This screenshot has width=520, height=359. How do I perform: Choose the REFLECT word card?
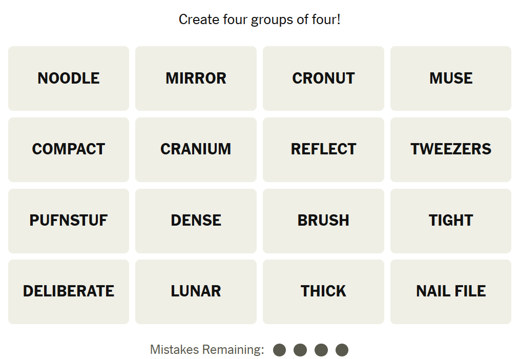pos(323,149)
